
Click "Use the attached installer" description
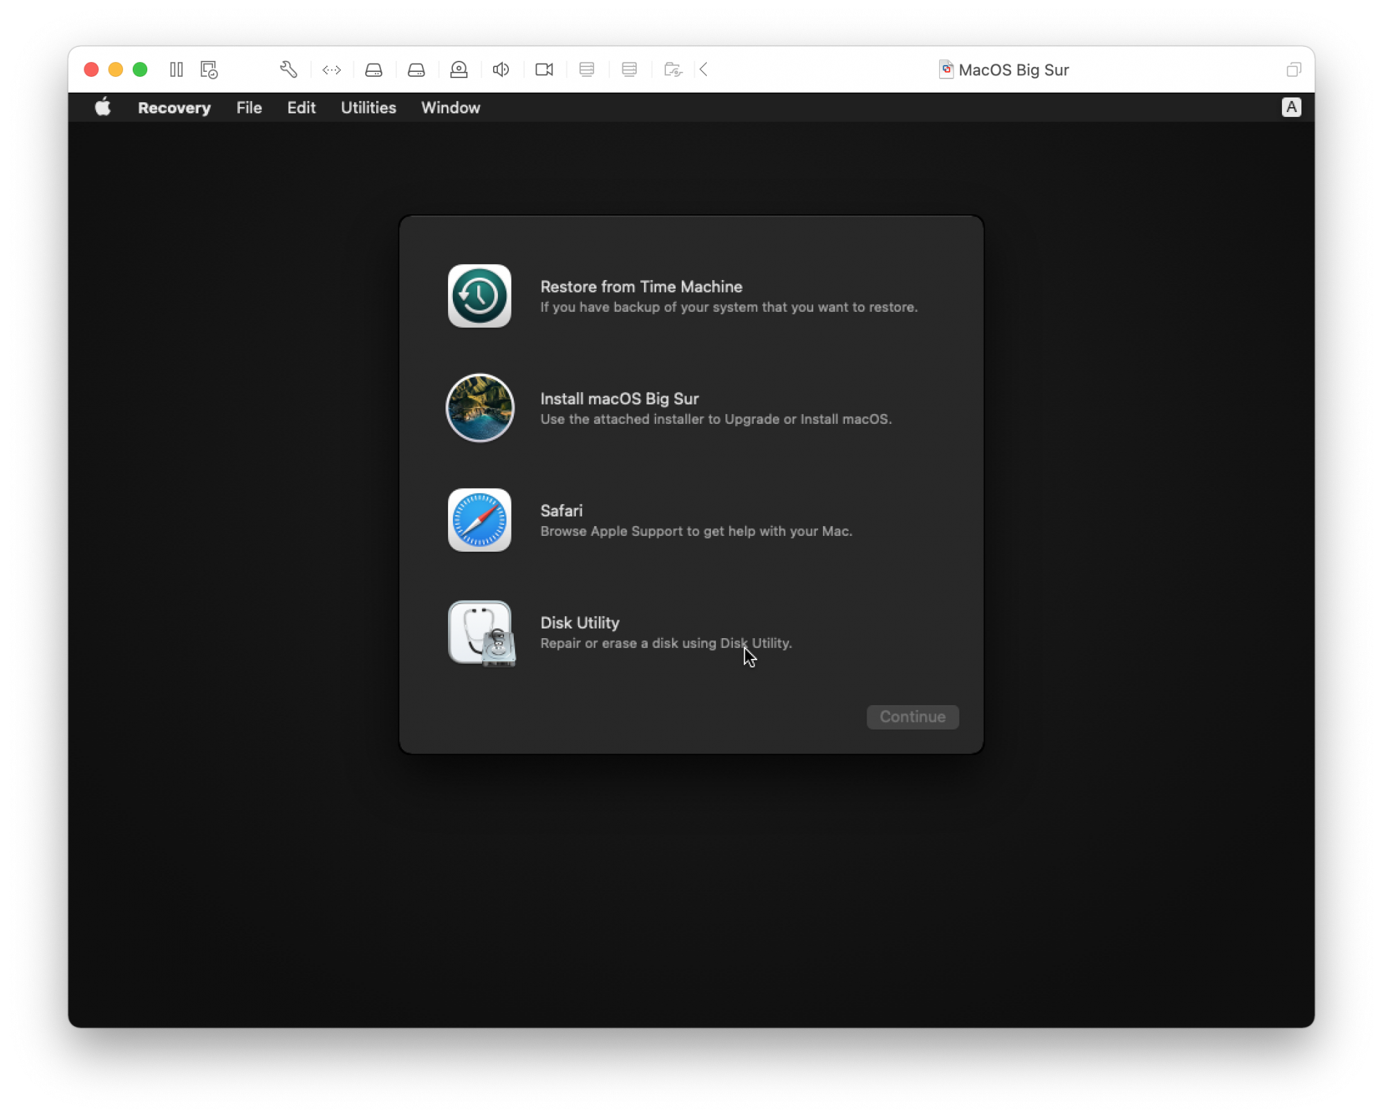716,419
